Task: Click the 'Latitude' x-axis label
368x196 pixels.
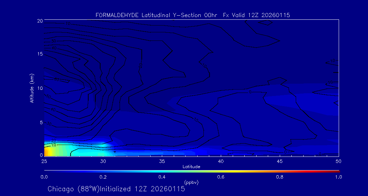Action: coord(191,166)
